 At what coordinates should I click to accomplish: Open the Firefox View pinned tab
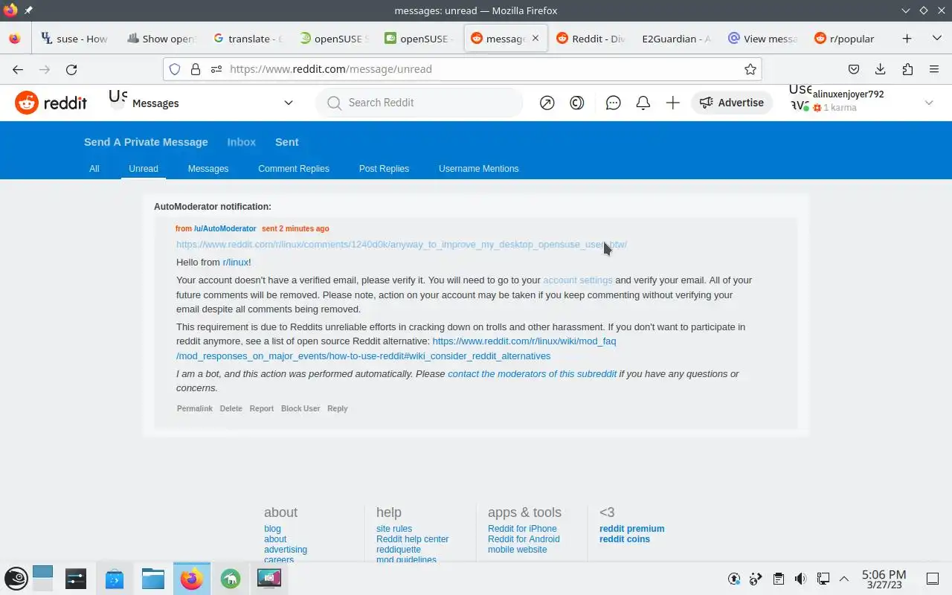pyautogui.click(x=15, y=39)
